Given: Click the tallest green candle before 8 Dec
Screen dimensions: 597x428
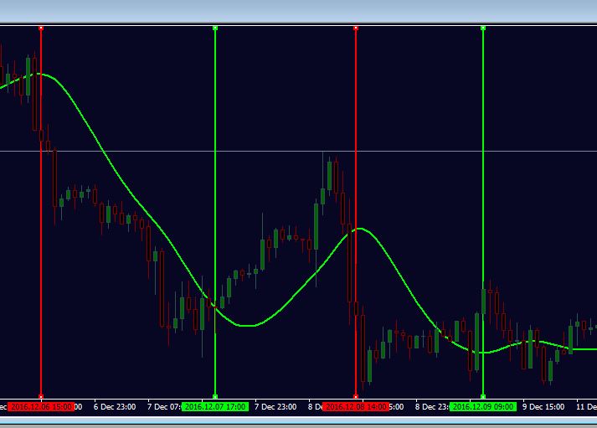Looking at the screenshot, I should point(316,227).
